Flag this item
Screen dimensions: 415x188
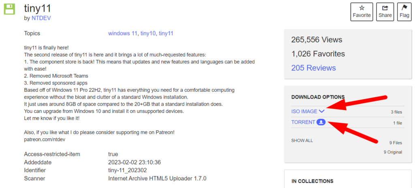404,12
